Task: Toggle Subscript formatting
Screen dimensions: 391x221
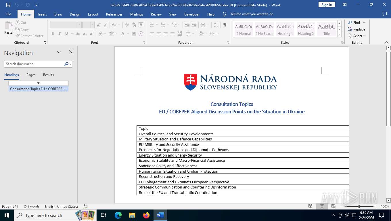Action: 85,34
